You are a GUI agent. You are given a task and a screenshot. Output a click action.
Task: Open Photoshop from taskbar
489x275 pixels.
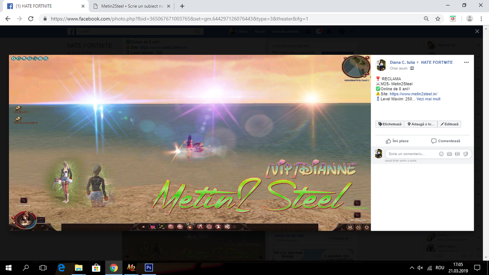coord(149,267)
